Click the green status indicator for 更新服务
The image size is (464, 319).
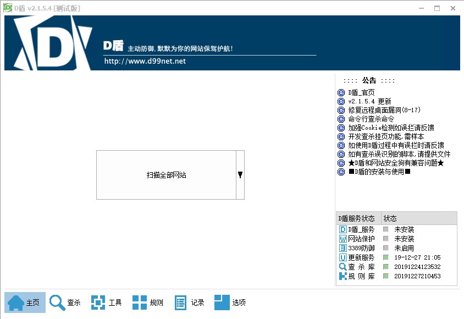(x=385, y=257)
